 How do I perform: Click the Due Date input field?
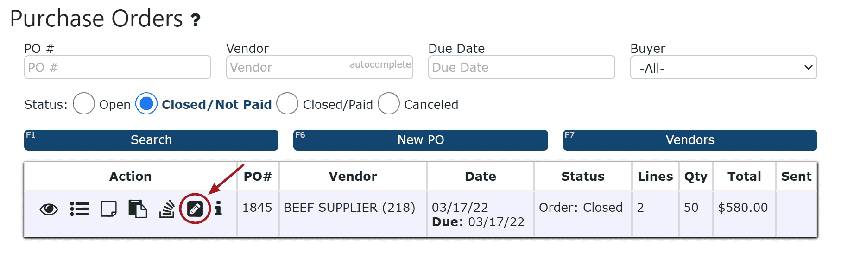522,68
